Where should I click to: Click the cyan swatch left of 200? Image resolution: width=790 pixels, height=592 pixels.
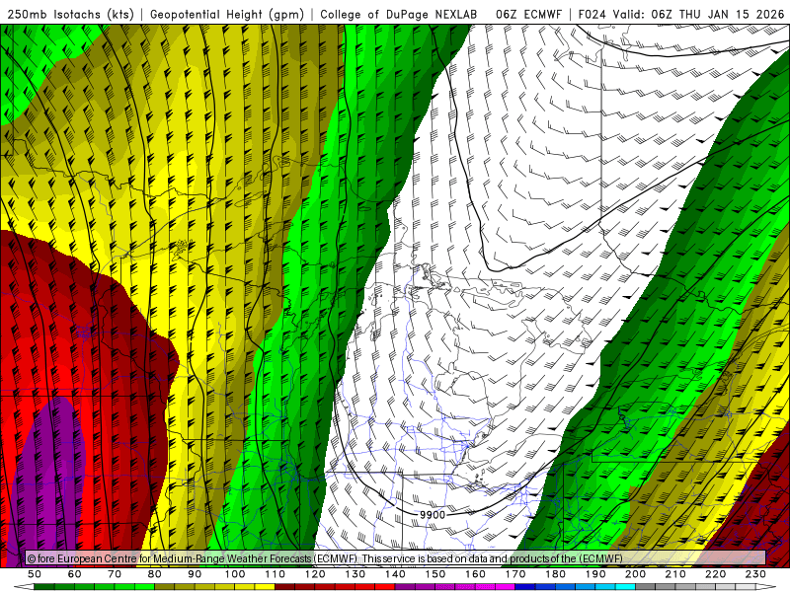coord(626,587)
